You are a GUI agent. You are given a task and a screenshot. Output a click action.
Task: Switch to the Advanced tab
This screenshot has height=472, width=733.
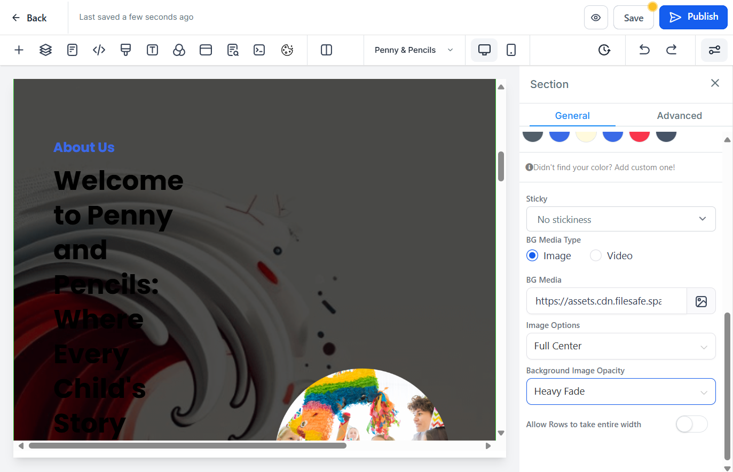(680, 116)
